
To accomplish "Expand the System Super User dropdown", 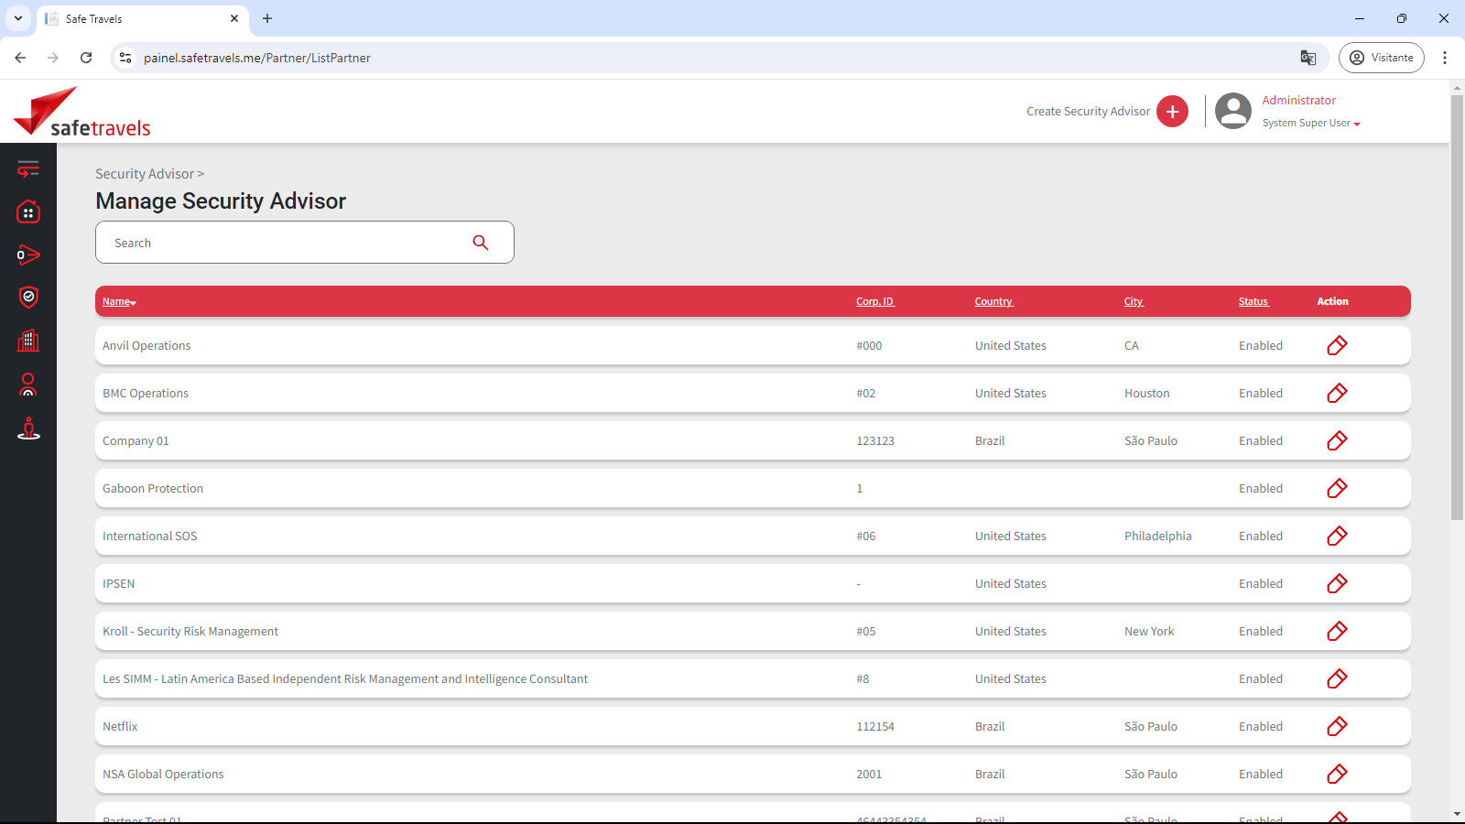I will [x=1310, y=124].
